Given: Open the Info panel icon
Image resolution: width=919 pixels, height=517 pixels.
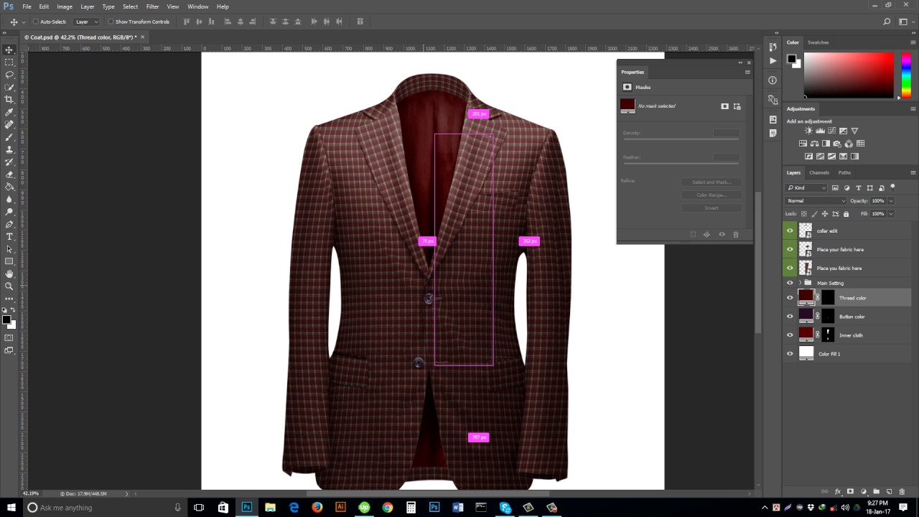Looking at the screenshot, I should click(x=773, y=80).
